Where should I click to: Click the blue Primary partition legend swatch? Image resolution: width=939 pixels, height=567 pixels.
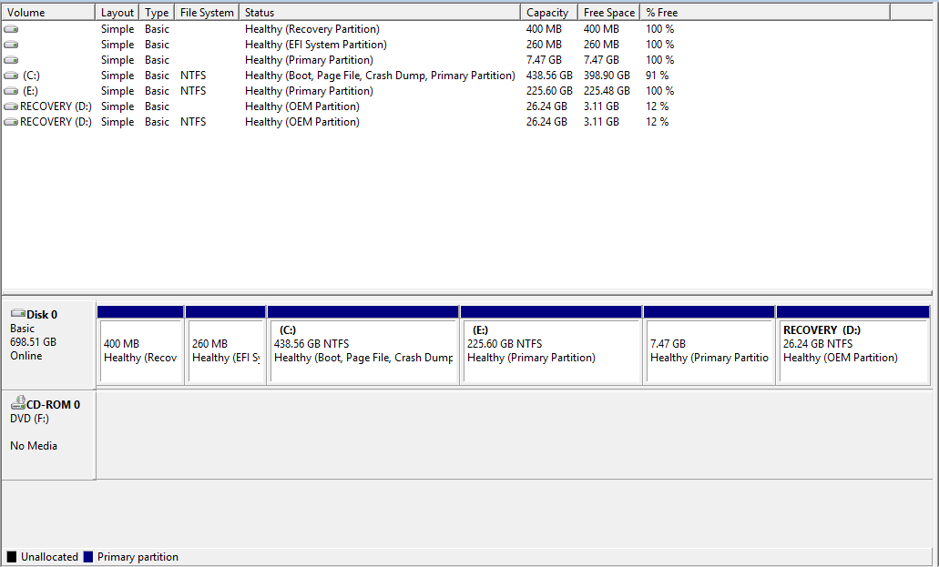tap(88, 557)
